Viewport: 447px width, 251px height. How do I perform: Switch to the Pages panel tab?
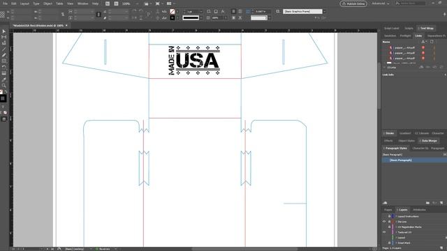(388, 210)
